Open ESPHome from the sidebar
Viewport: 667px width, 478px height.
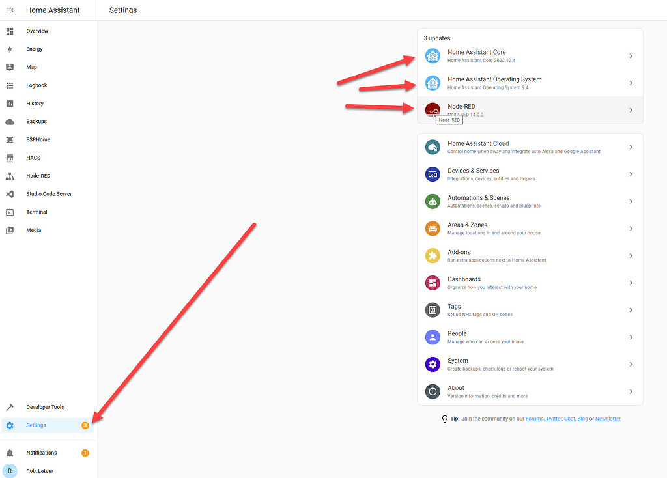point(38,139)
